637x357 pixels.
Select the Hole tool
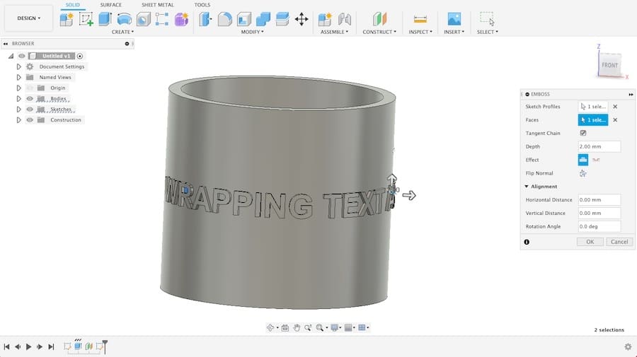144,19
